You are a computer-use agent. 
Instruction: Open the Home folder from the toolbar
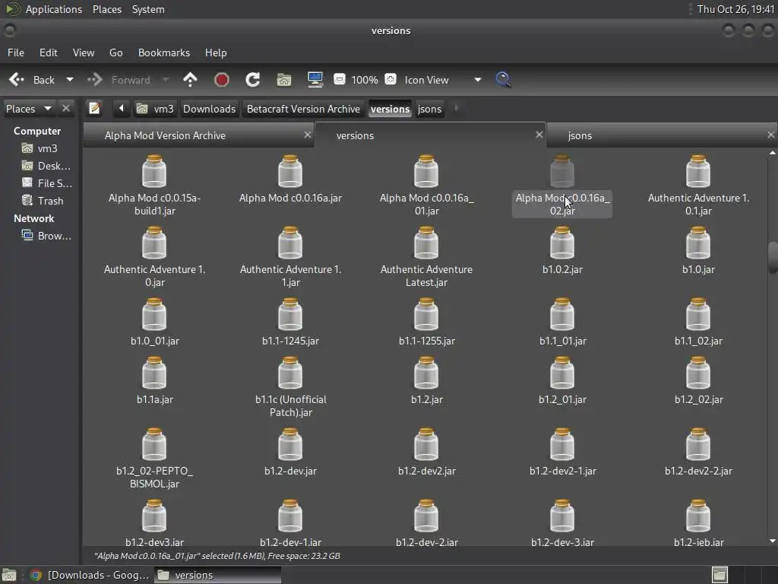284,80
